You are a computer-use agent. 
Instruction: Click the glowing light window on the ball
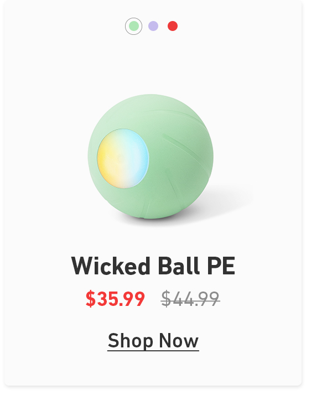[123, 158]
